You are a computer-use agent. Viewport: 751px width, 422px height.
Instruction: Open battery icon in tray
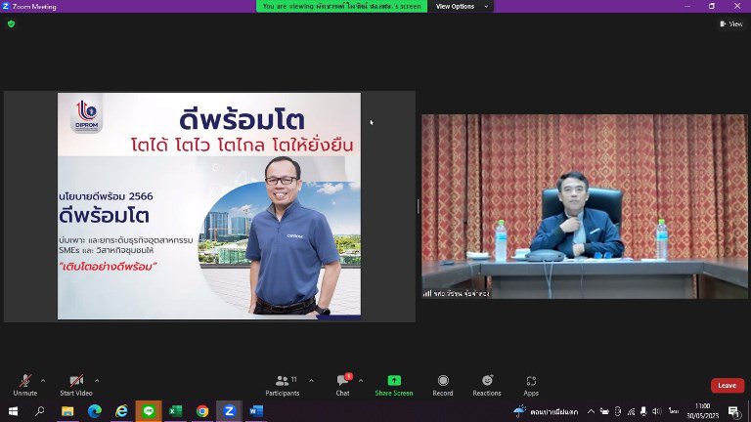tap(605, 411)
